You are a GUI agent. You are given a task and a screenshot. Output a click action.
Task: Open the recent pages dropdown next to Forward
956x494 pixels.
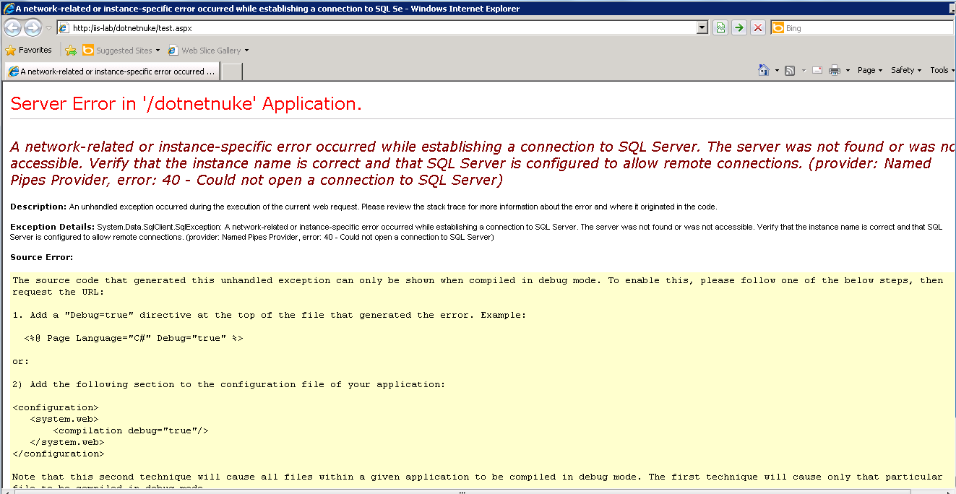click(48, 28)
